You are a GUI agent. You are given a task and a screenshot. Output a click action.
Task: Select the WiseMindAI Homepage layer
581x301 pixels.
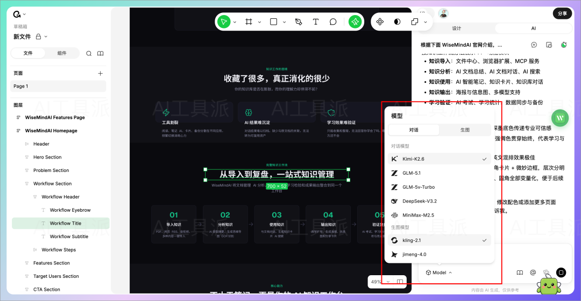[51, 131]
